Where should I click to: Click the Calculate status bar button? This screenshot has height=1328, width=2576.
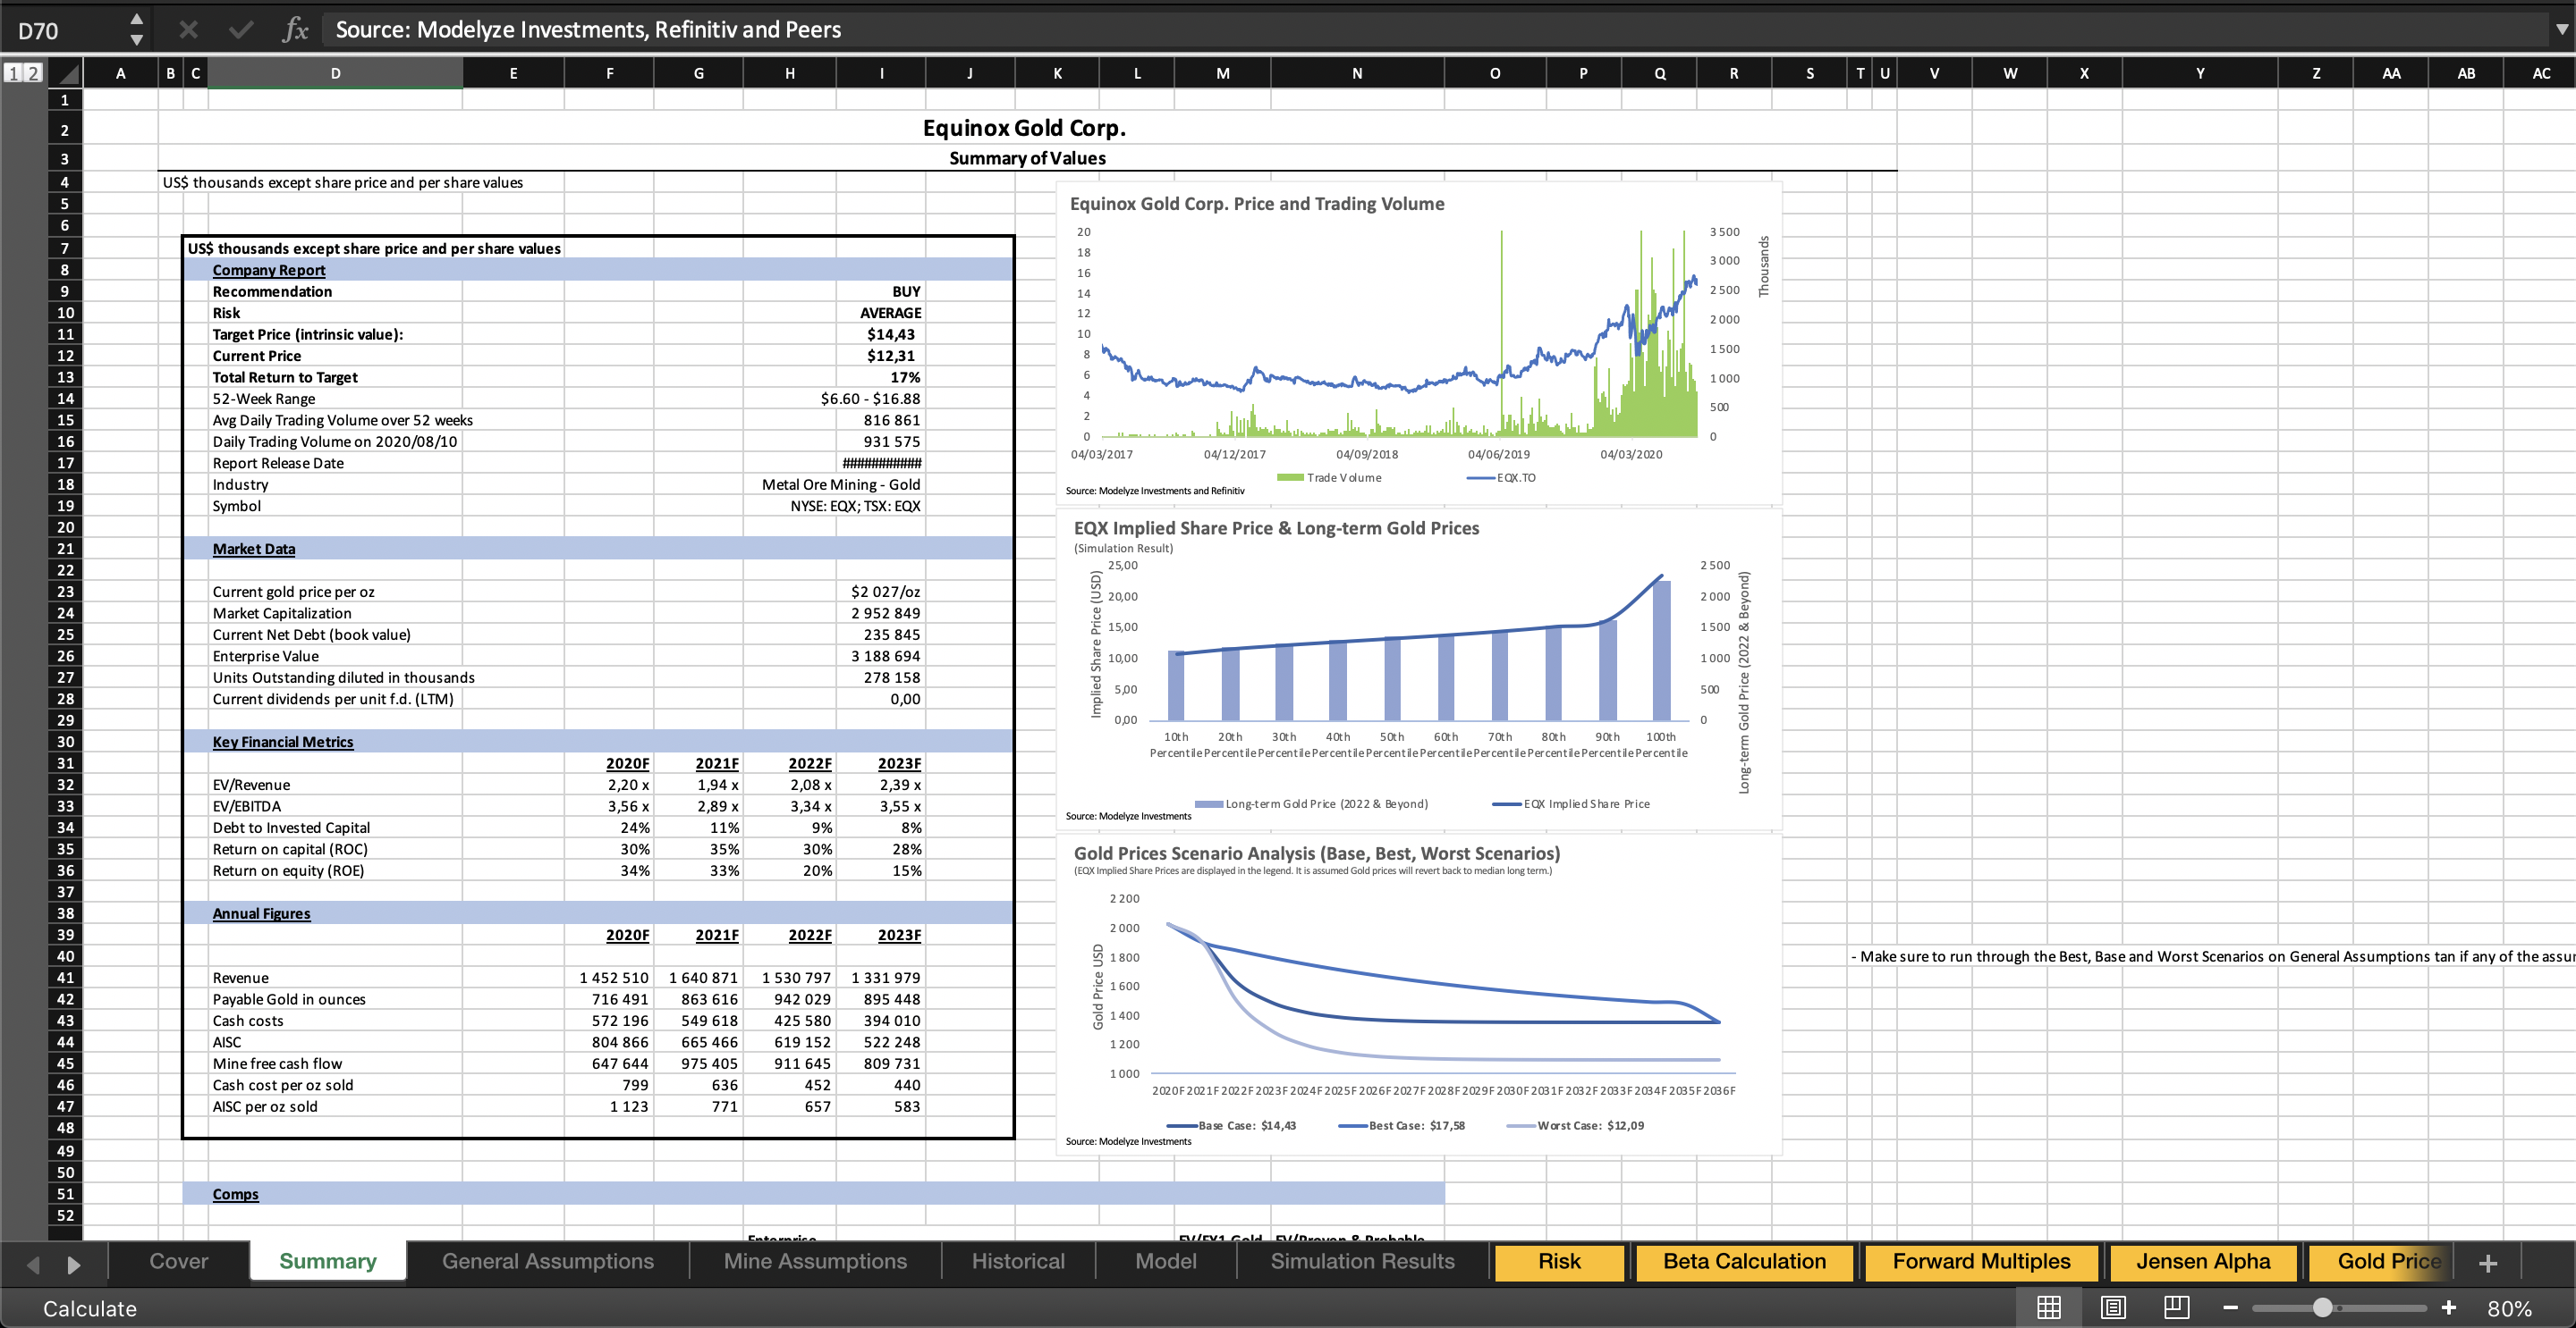90,1308
